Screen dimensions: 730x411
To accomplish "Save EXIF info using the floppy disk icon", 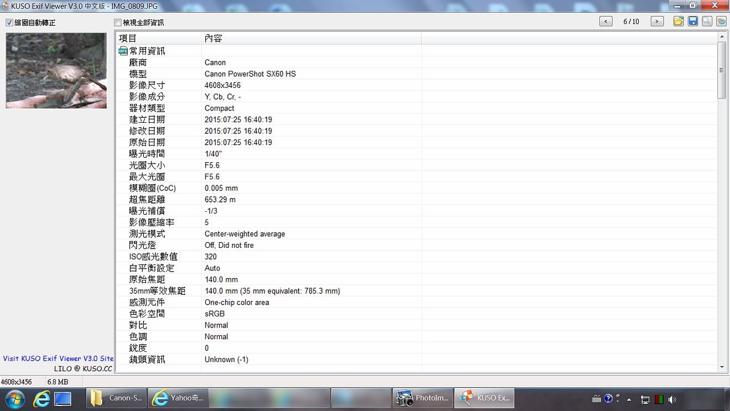I will [x=693, y=22].
